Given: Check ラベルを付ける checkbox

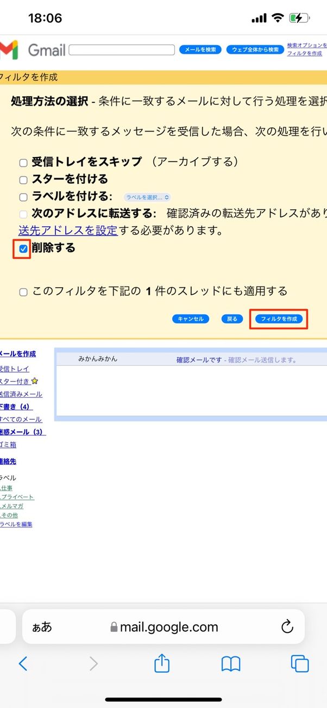Looking at the screenshot, I should 23,197.
